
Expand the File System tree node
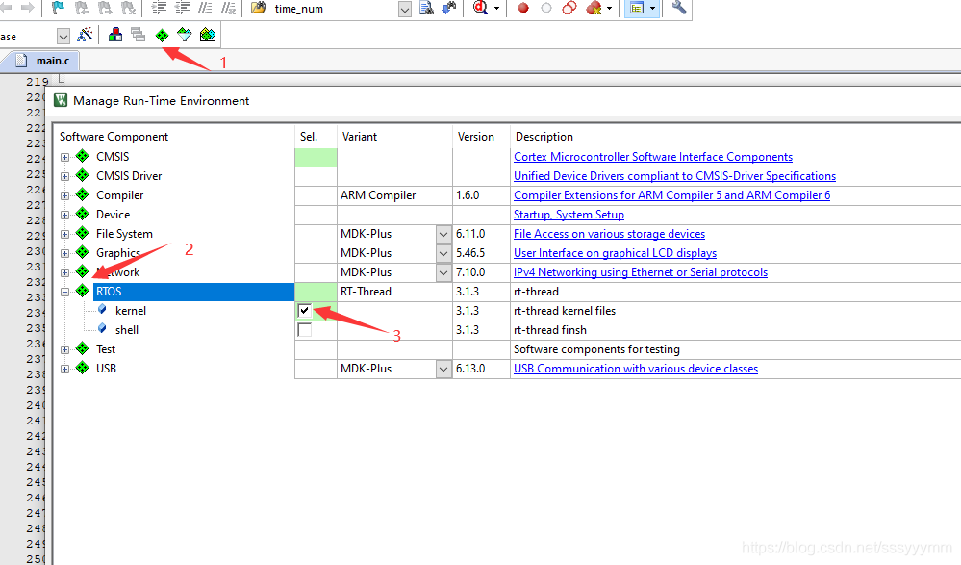[x=65, y=234]
